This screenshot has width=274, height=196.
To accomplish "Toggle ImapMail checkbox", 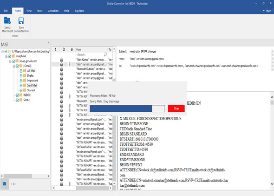I will tap(10, 56).
